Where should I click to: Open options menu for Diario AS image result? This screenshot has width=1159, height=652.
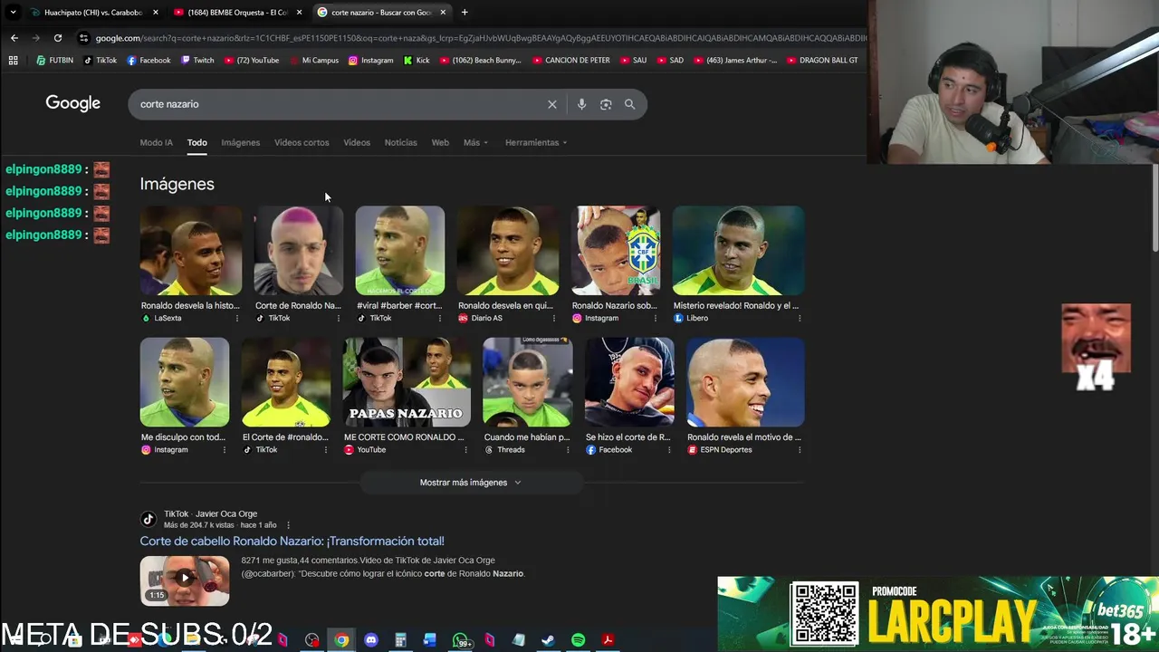[554, 318]
